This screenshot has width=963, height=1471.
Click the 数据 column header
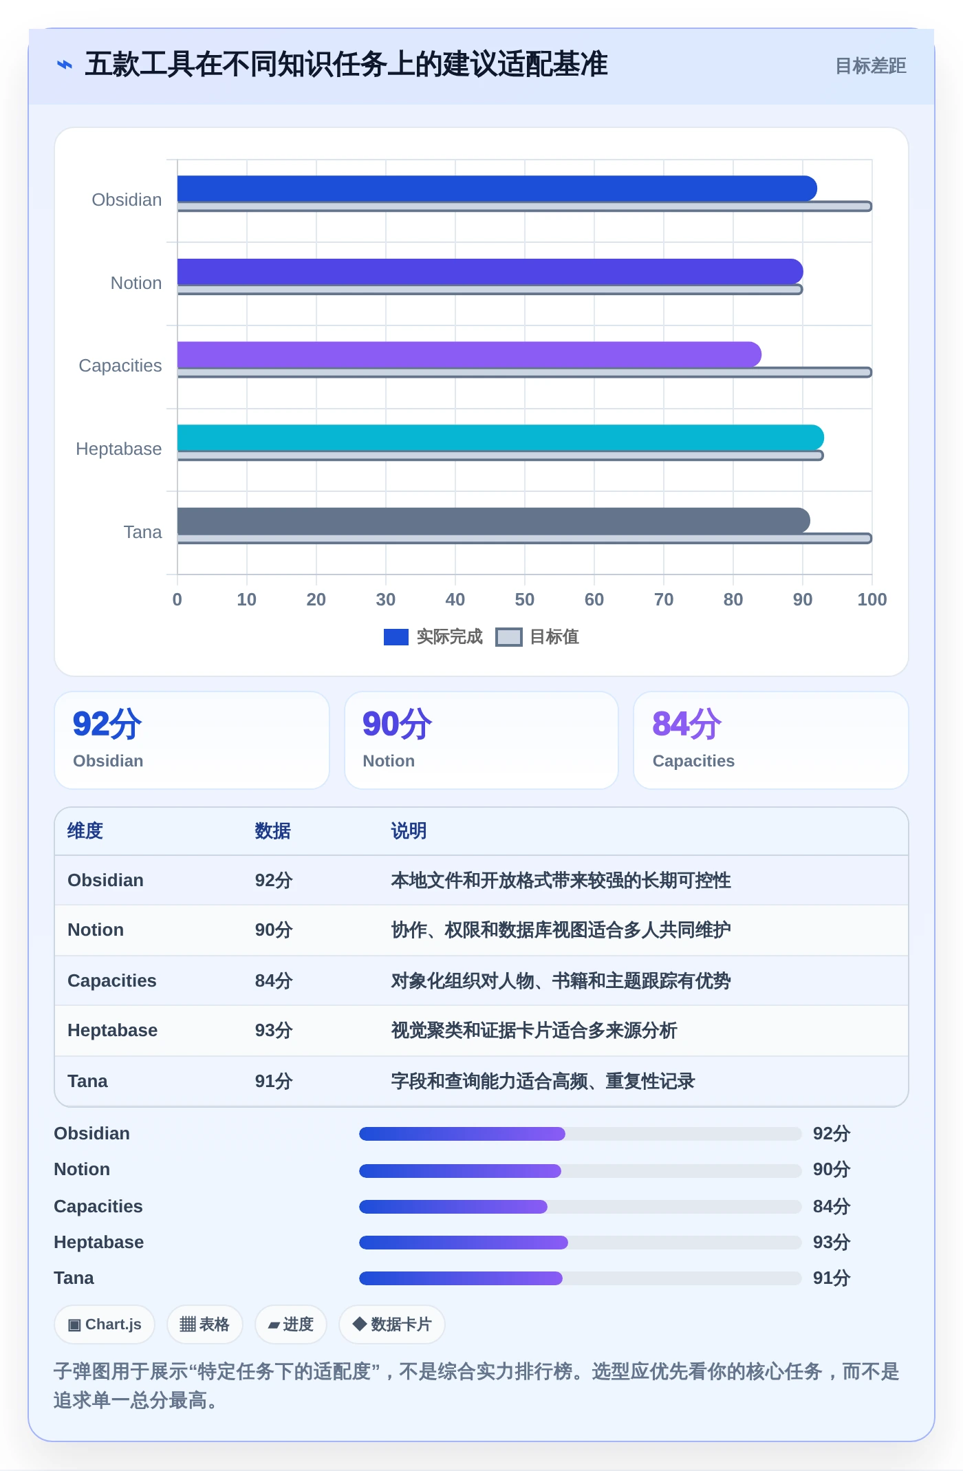272,831
